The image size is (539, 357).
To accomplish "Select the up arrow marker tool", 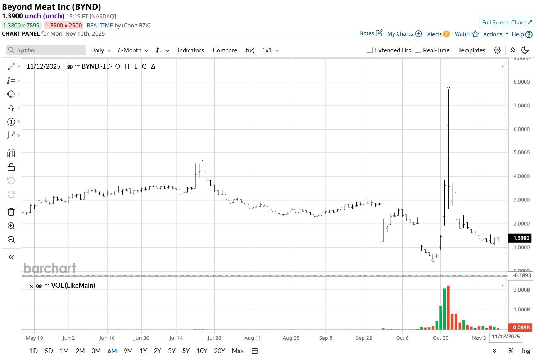I will pos(11,108).
